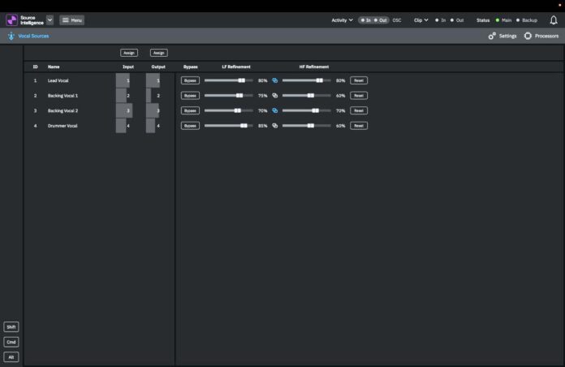Toggle the link icon for Backing Vocal 2

275,110
